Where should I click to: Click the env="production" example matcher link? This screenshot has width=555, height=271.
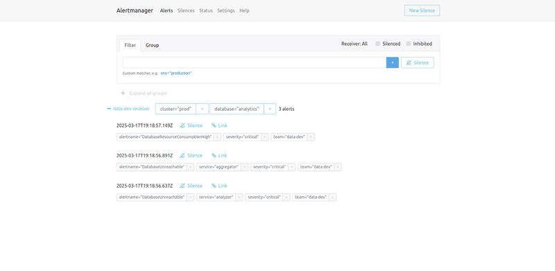point(176,73)
